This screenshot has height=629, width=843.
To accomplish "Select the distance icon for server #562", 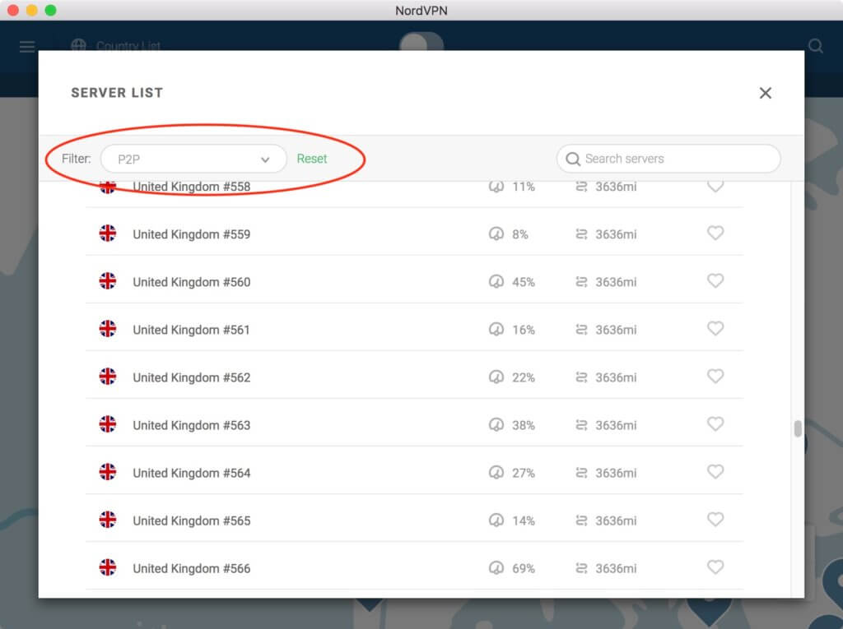I will [x=581, y=377].
